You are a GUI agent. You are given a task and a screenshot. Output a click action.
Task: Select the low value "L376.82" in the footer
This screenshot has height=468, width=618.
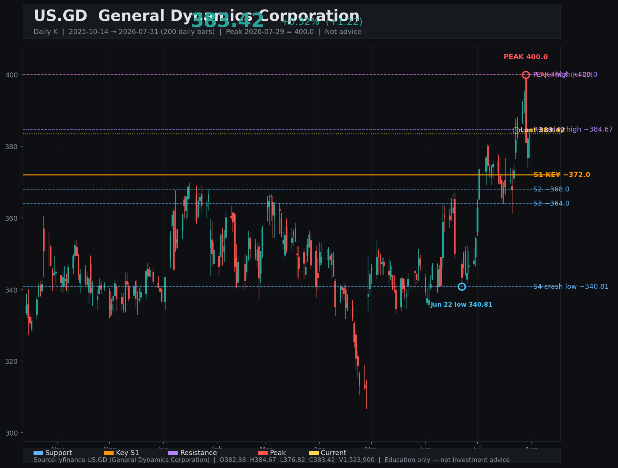[x=293, y=460]
